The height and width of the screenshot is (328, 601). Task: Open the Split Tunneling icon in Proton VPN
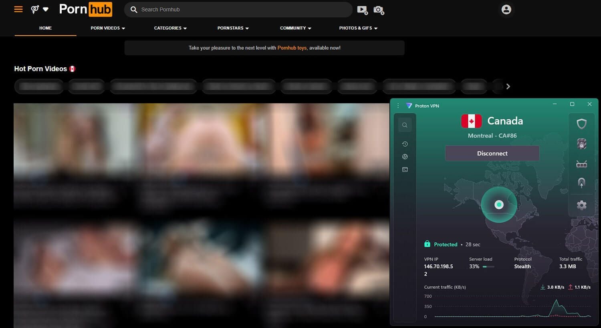coord(581,183)
